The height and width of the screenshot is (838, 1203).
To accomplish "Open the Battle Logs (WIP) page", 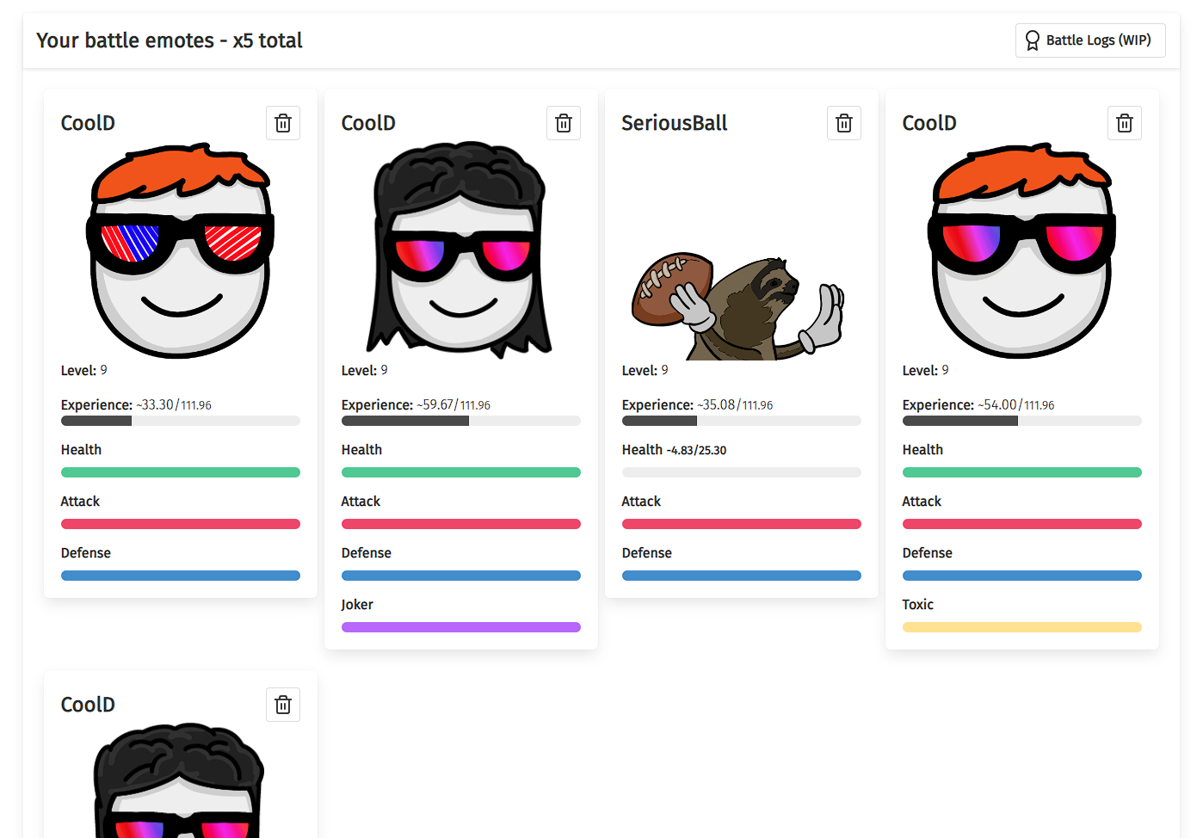I will click(x=1090, y=40).
